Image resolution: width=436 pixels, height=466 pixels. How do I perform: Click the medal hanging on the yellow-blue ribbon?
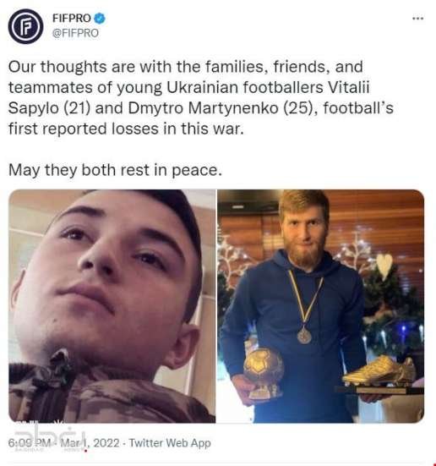304,335
